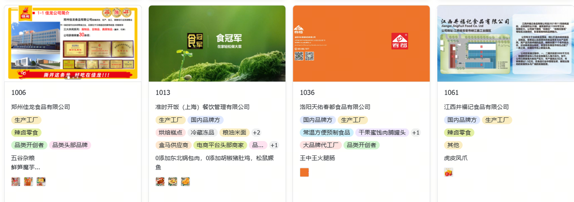Click the 品类头部品牌 tag

pos(70,145)
